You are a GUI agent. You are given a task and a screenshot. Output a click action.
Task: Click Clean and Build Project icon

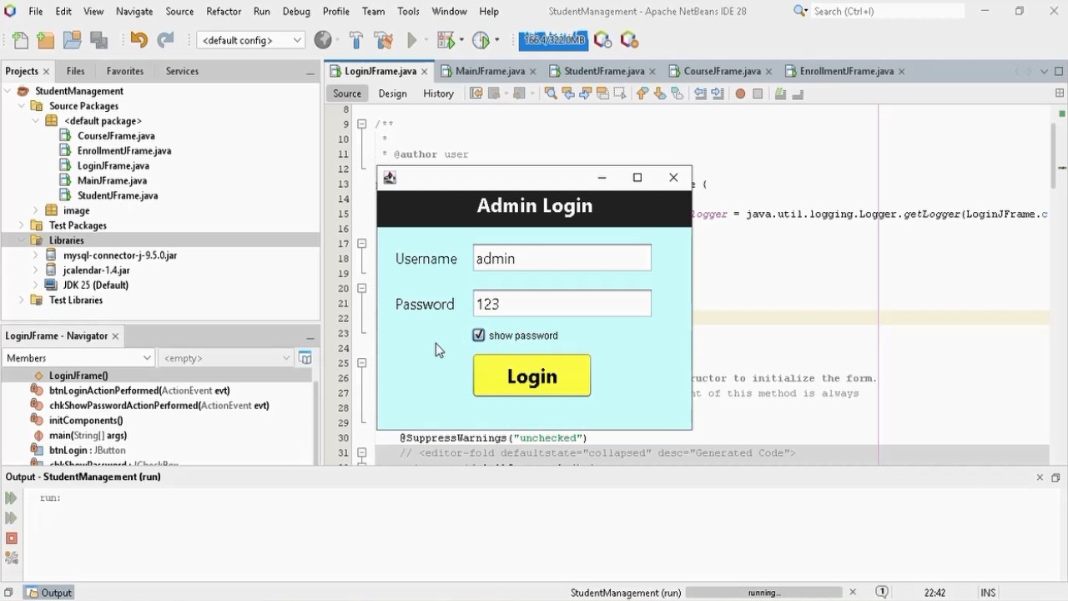point(383,40)
